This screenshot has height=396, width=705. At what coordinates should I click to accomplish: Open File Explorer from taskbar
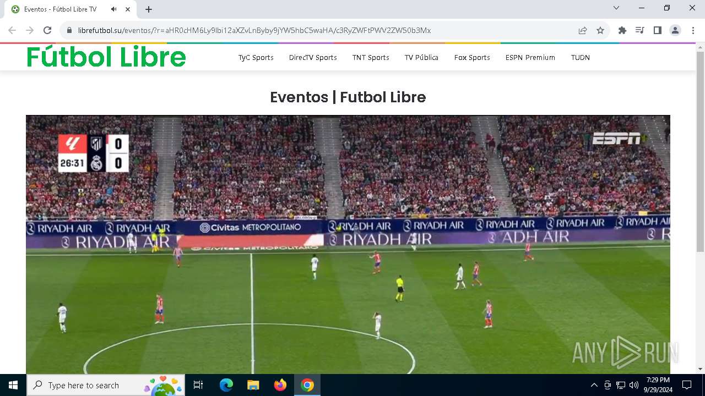(253, 385)
